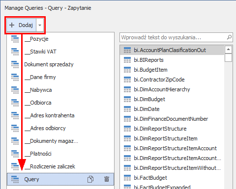The image size is (236, 189).
Task: Open the Dokument sprzedaży query
Action: point(49,64)
